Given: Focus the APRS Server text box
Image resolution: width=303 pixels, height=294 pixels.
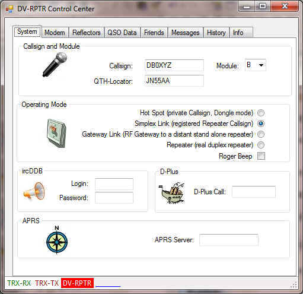Looking at the screenshot, I should click(229, 240).
